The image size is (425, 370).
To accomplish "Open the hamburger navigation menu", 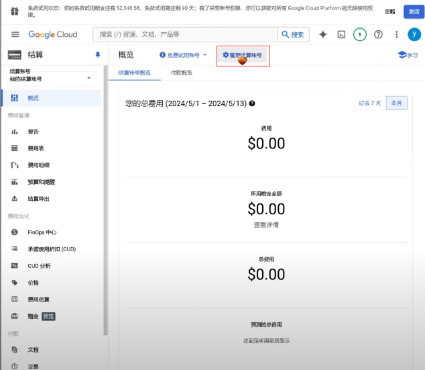I will tap(15, 34).
